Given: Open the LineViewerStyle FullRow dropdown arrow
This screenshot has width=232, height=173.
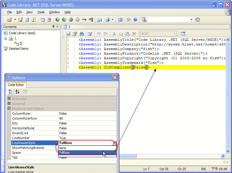Looking at the screenshot, I should pyautogui.click(x=114, y=143).
